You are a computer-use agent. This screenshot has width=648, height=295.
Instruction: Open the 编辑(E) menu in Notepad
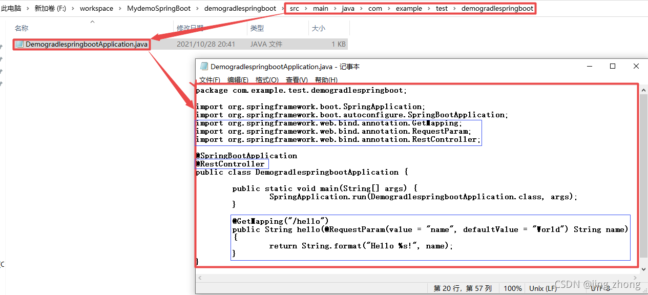click(238, 80)
